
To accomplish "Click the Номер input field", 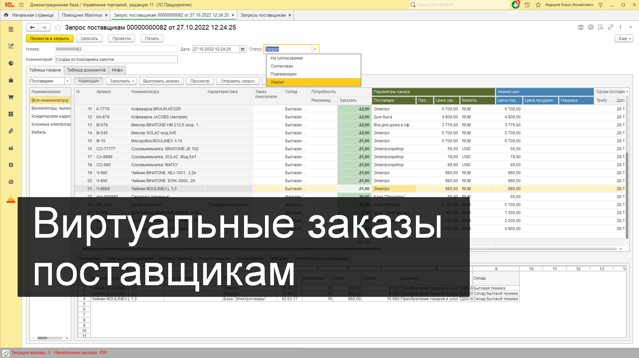I will [116, 49].
